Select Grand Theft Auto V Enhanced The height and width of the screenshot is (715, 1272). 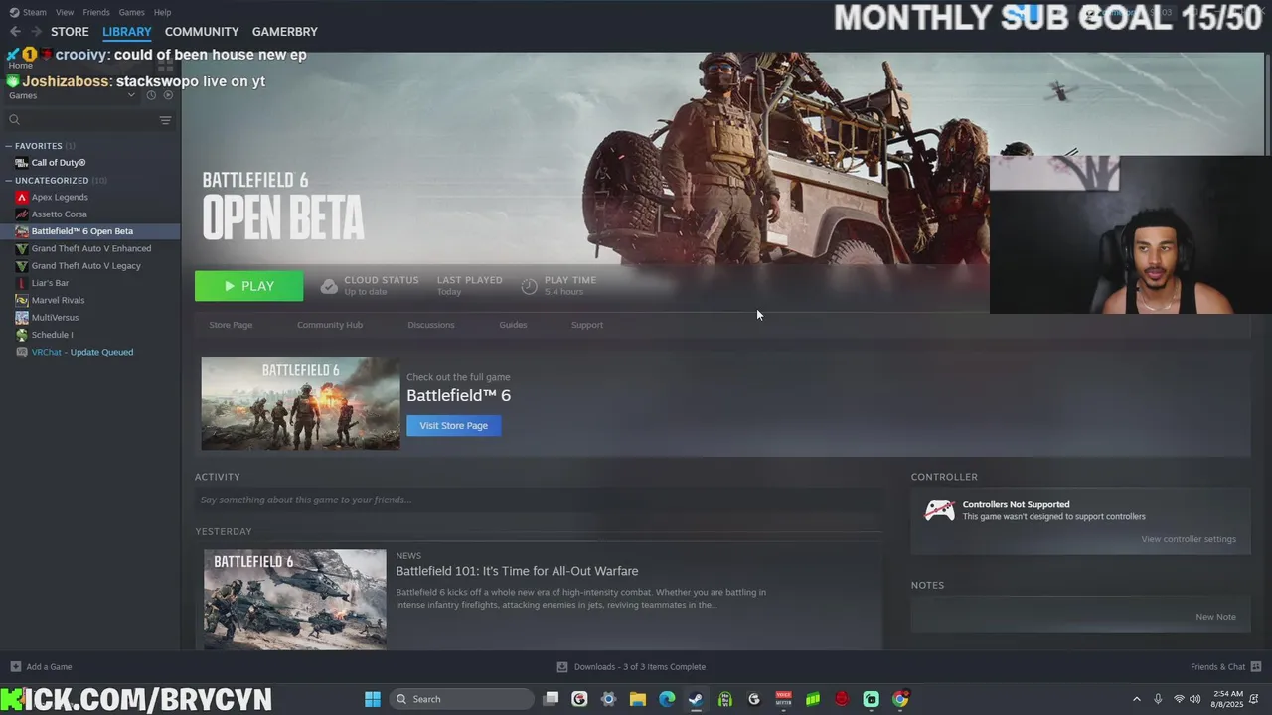[x=89, y=248]
